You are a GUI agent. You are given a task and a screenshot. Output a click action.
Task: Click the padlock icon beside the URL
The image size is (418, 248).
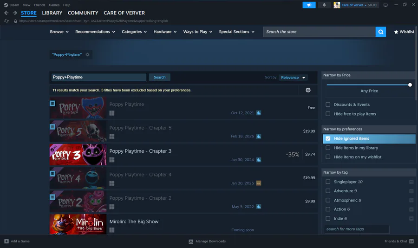point(15,21)
